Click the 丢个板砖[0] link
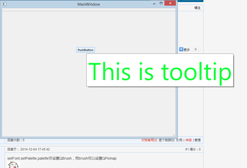Viewport: 247px width, 168px height. pos(166,140)
